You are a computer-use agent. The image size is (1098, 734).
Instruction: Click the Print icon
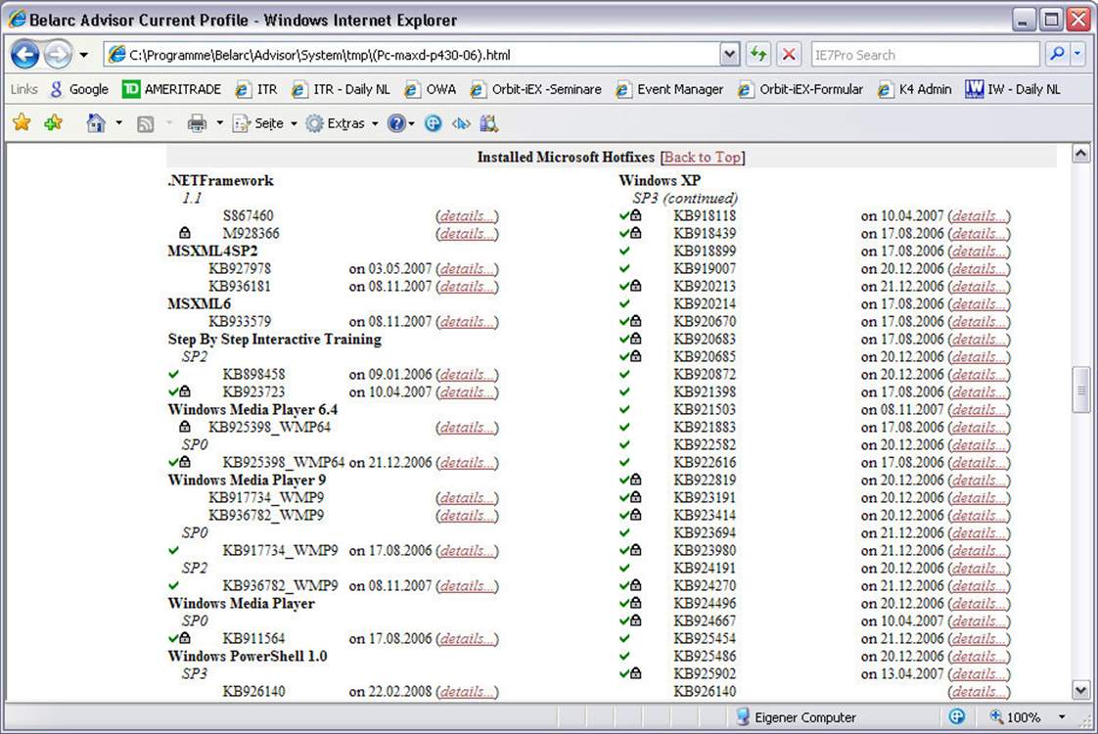pyautogui.click(x=198, y=124)
